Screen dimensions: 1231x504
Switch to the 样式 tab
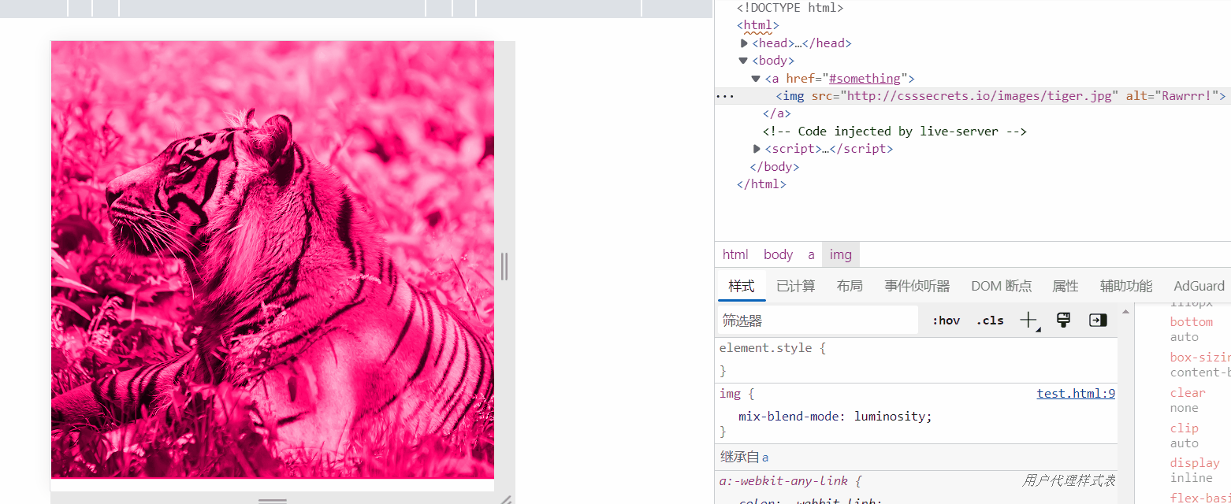[x=742, y=286]
